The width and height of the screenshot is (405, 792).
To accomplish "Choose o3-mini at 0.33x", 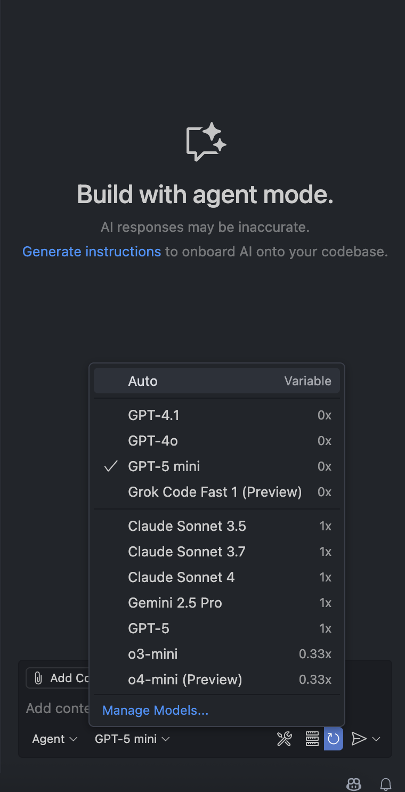I will click(153, 654).
